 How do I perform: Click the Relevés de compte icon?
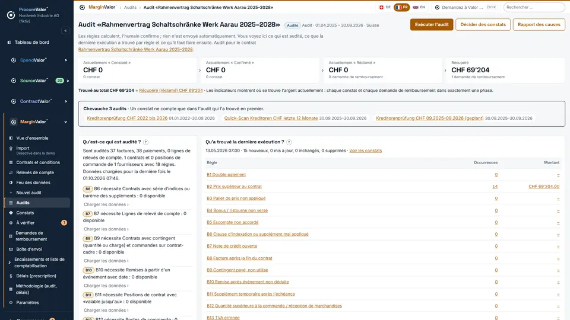11,172
